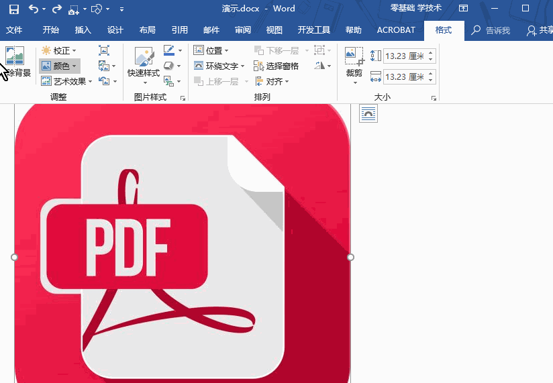Click the Compress Pictures icon

point(103,50)
